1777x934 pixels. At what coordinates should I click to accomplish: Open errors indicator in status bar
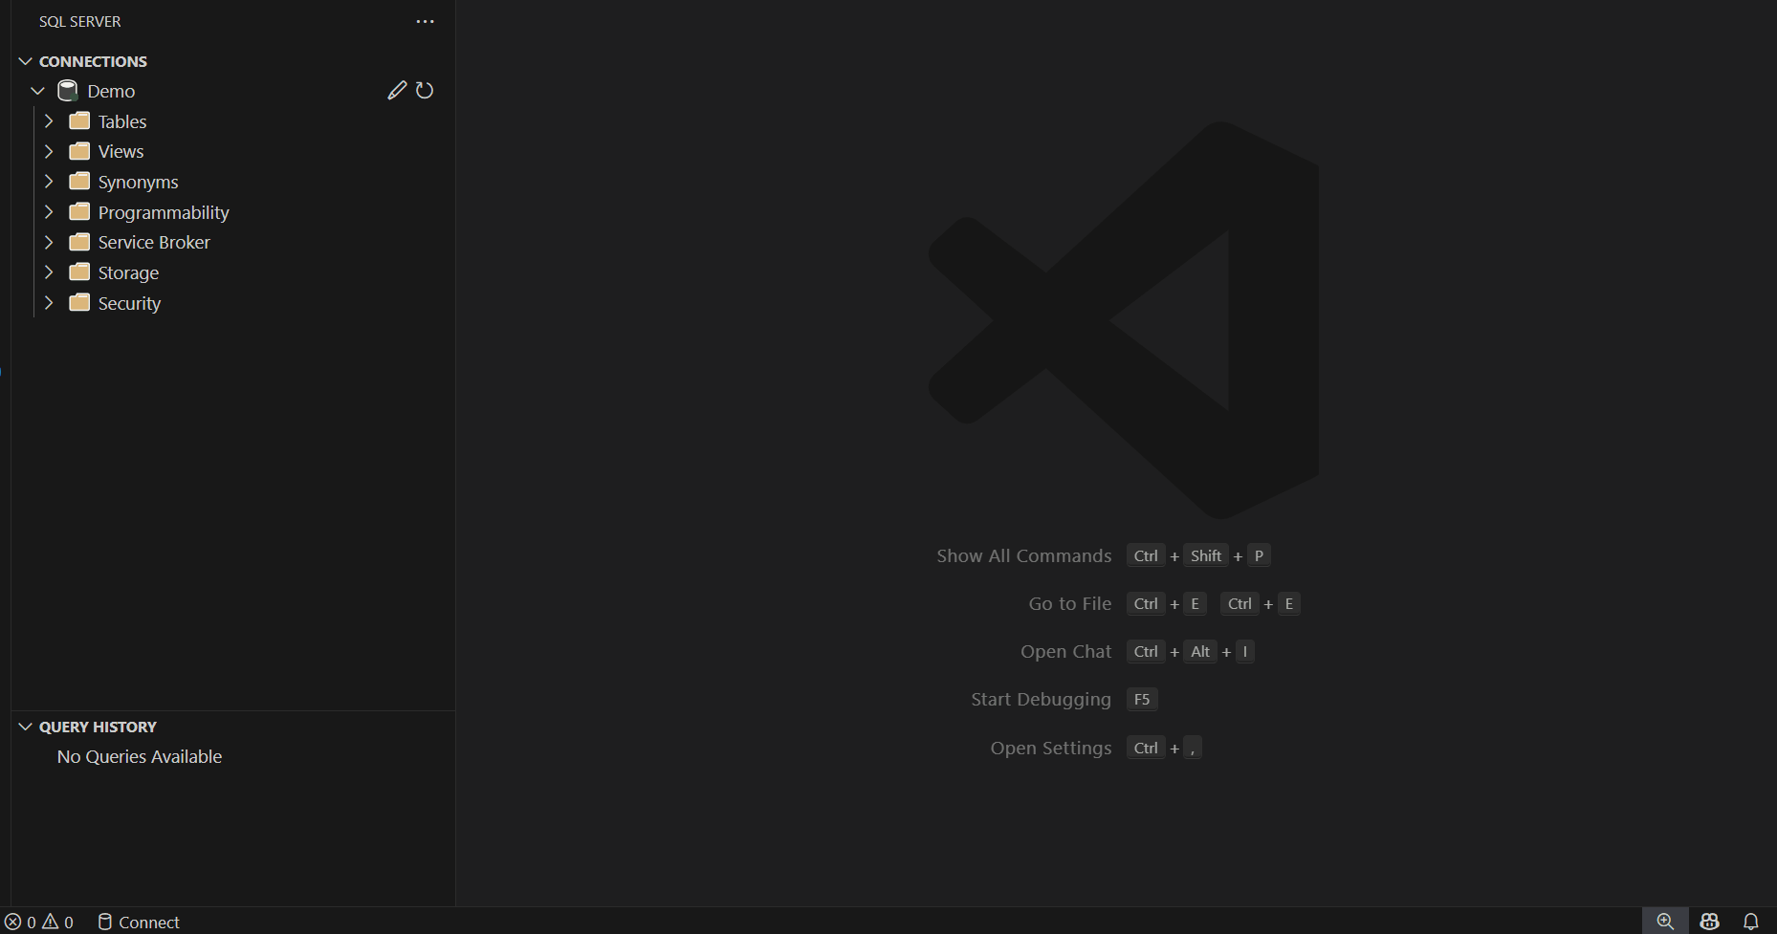[x=20, y=922]
